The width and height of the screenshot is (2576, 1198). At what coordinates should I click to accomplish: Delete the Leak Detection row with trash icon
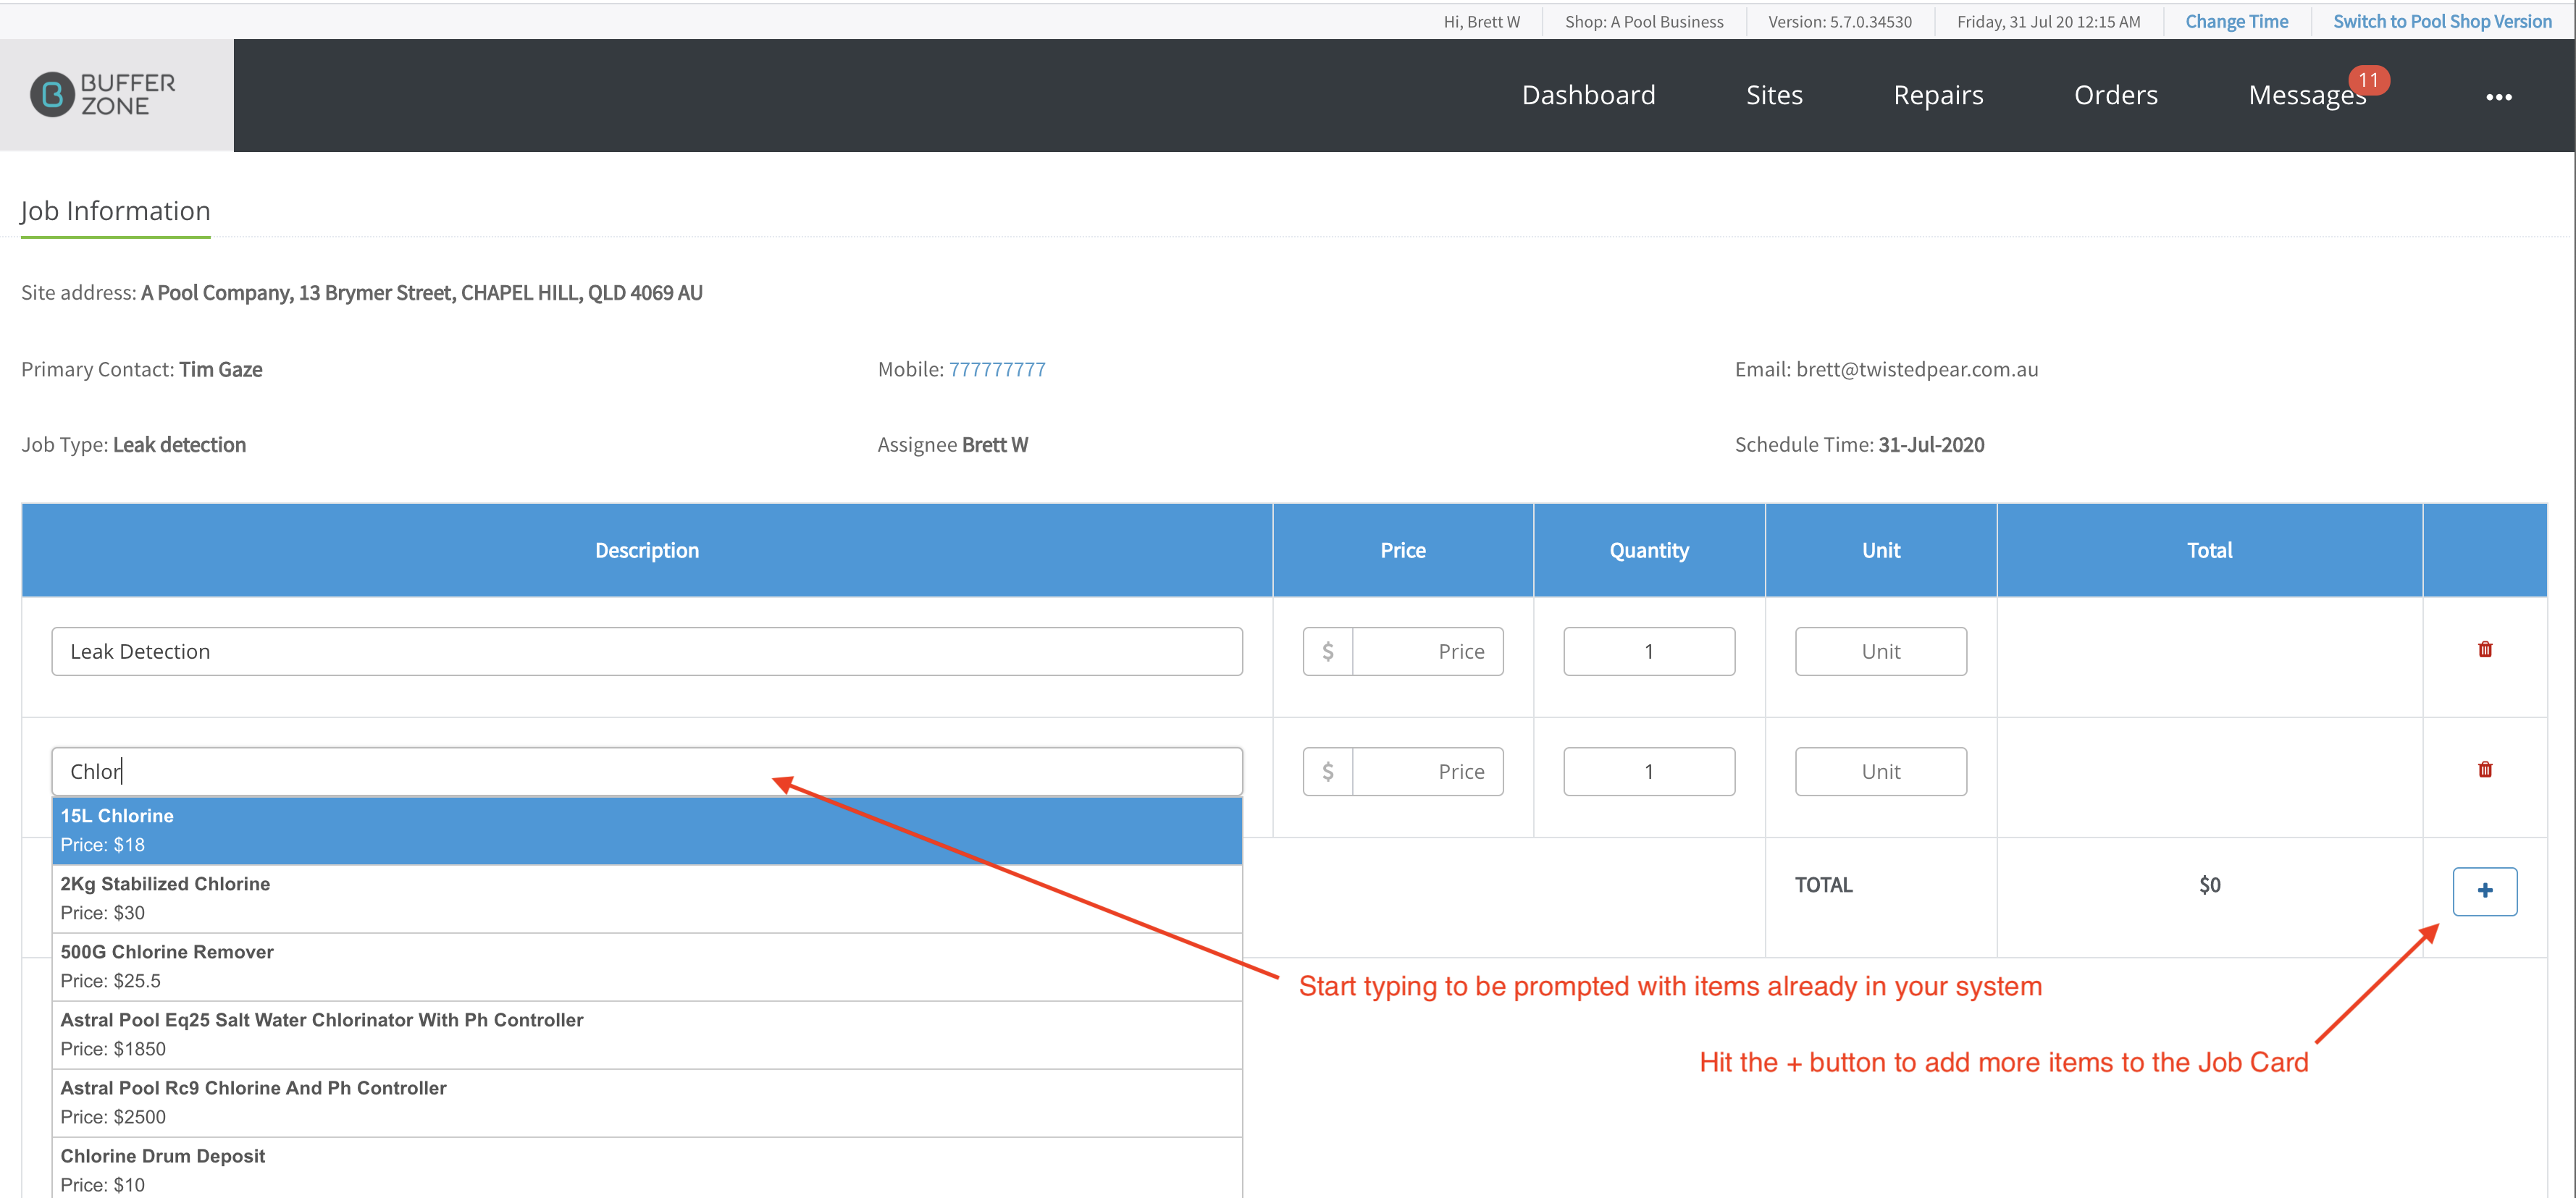click(x=2484, y=649)
